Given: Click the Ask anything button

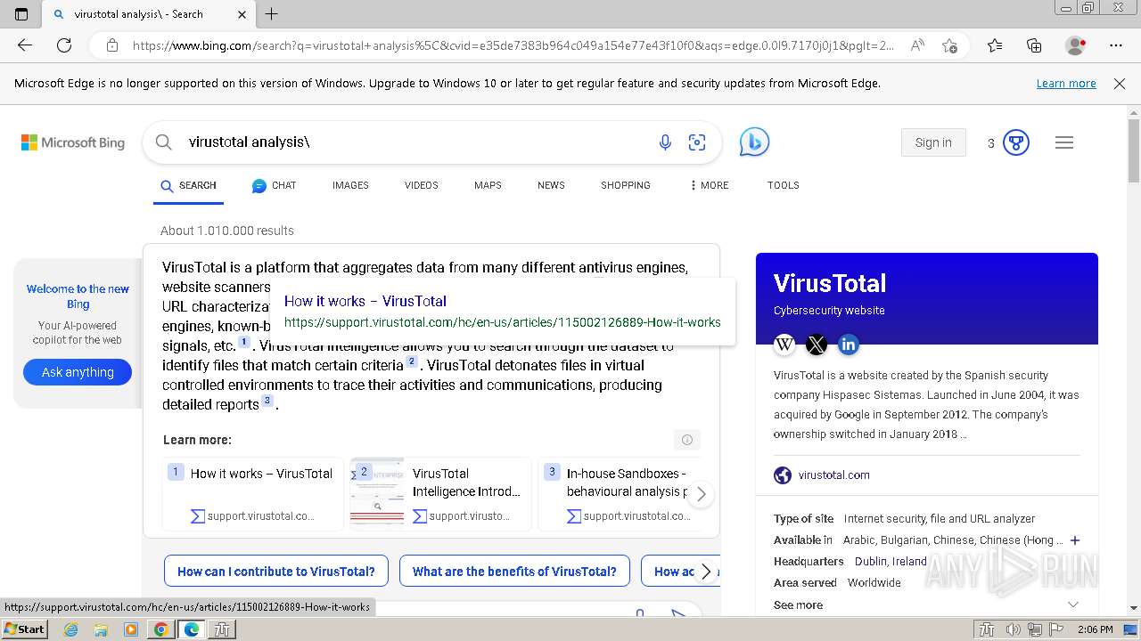Looking at the screenshot, I should [x=78, y=372].
